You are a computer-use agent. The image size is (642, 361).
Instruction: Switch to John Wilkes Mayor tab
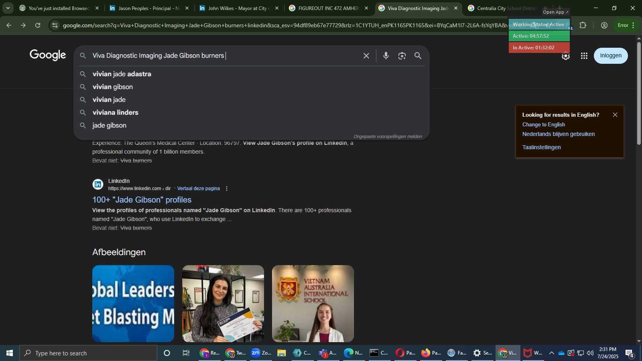click(235, 8)
